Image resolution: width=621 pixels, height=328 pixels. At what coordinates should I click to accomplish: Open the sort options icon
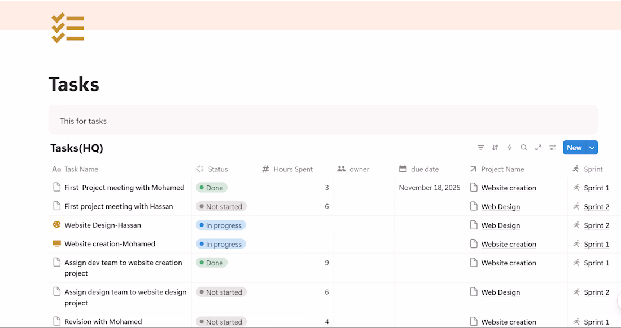point(495,148)
